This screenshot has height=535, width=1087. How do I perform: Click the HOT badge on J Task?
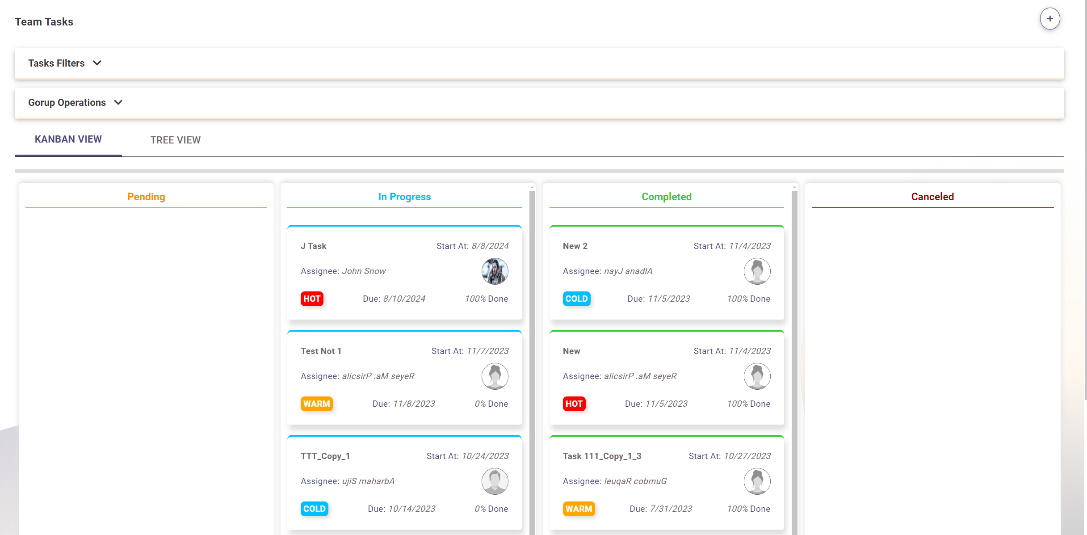[x=312, y=299]
